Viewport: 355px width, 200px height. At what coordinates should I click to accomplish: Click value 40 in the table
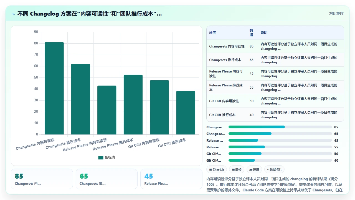[251, 115]
